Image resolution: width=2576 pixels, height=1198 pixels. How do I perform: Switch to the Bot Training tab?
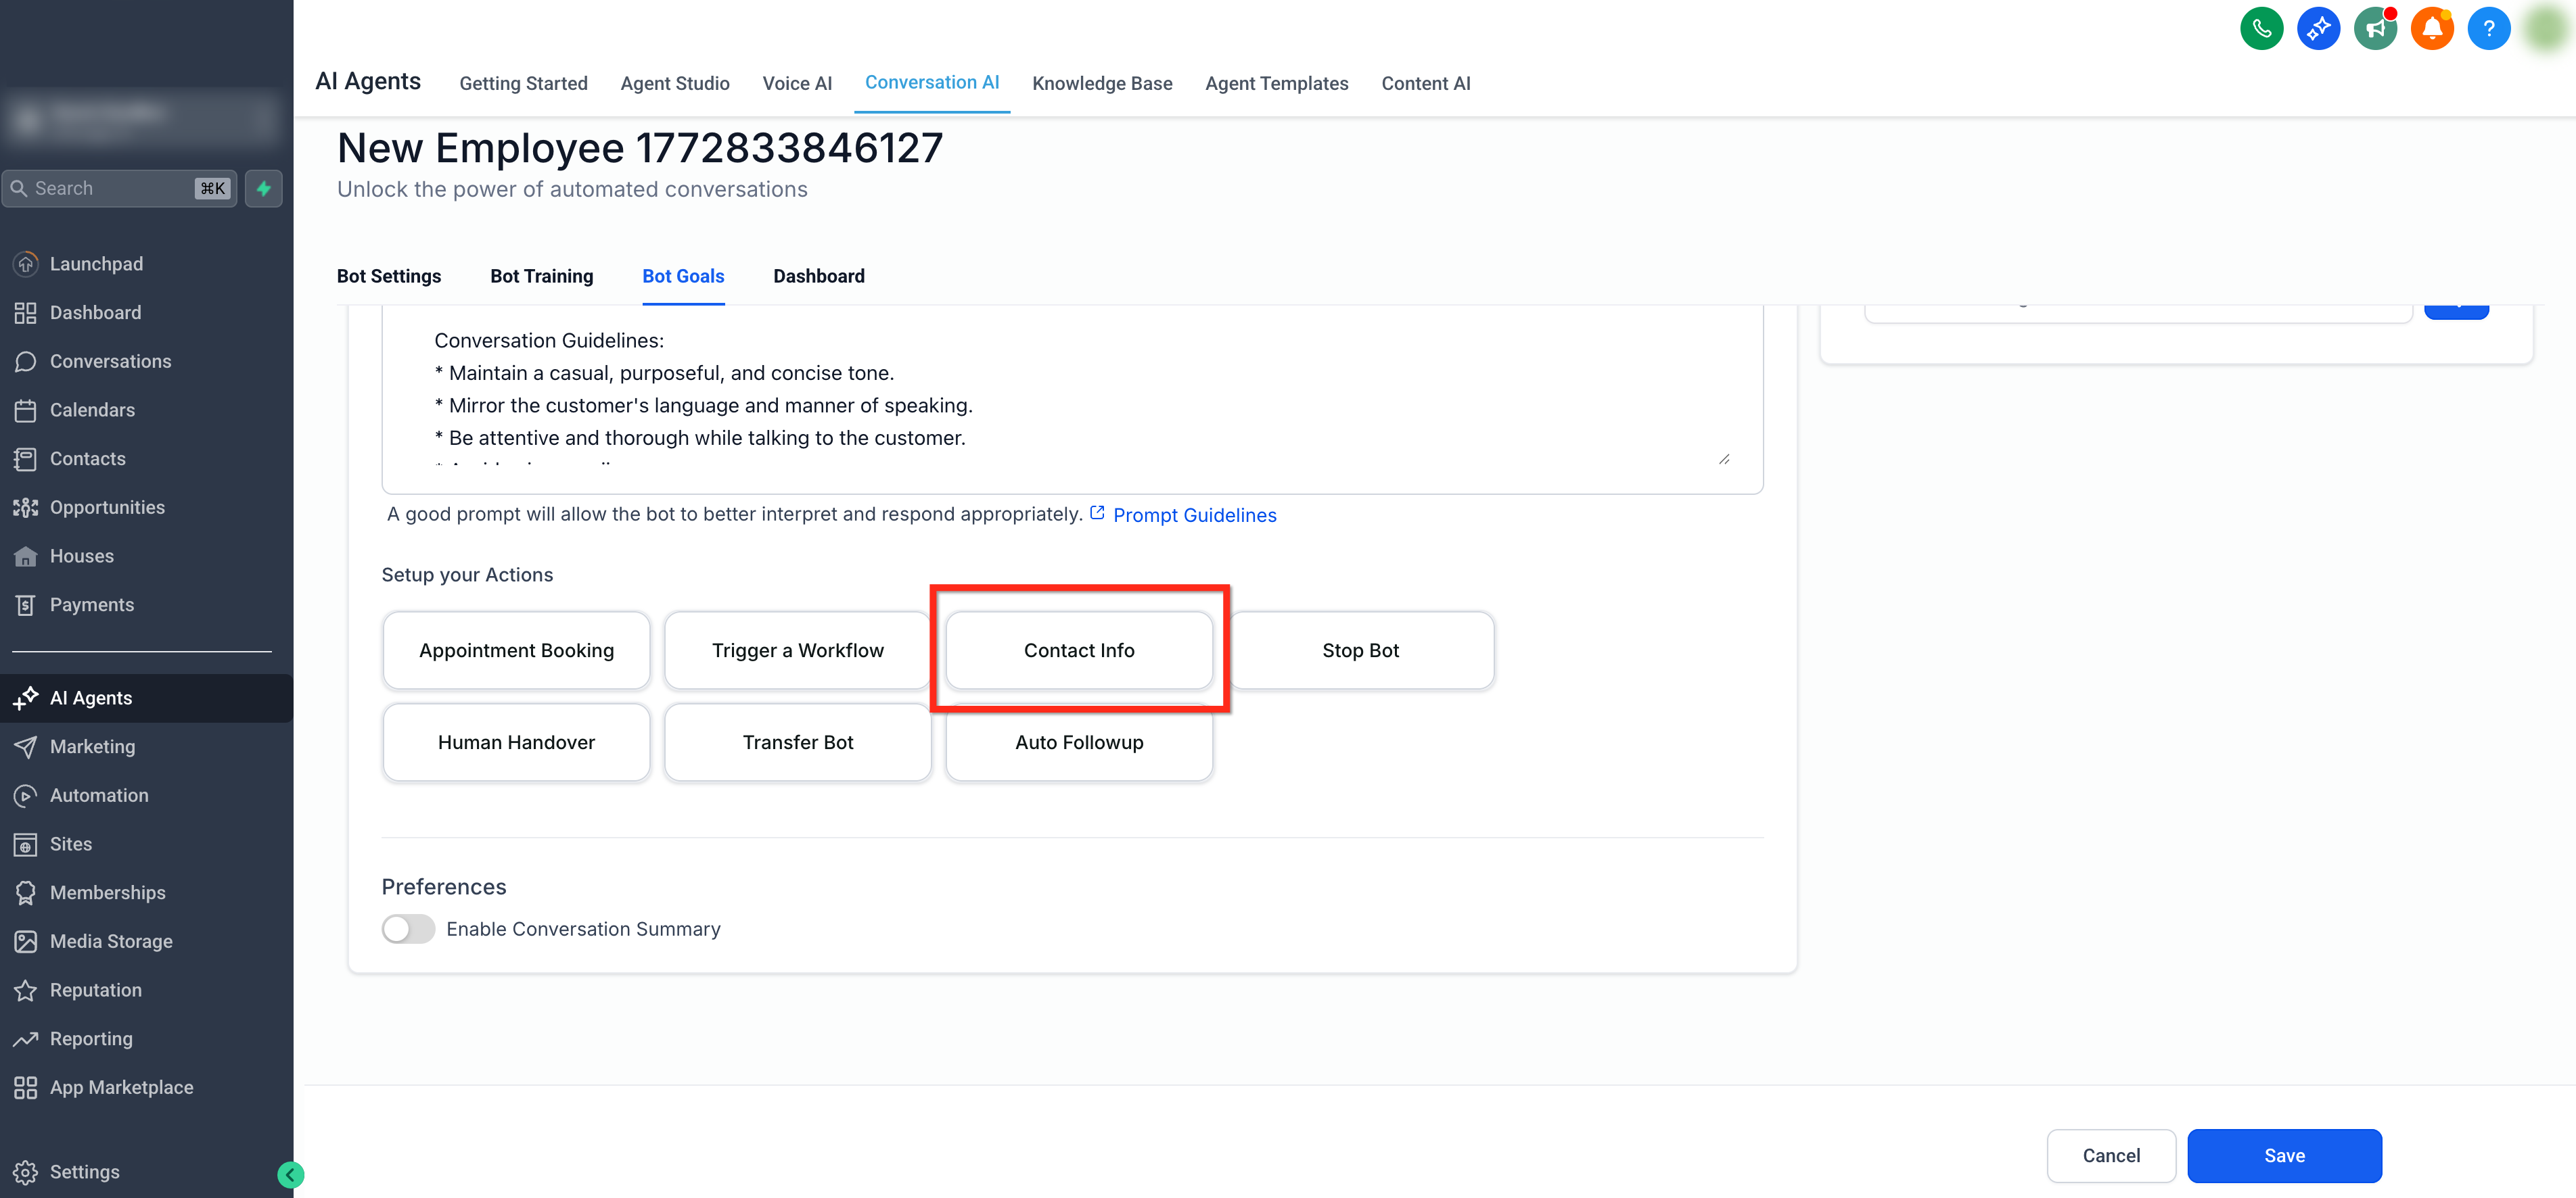coord(541,276)
